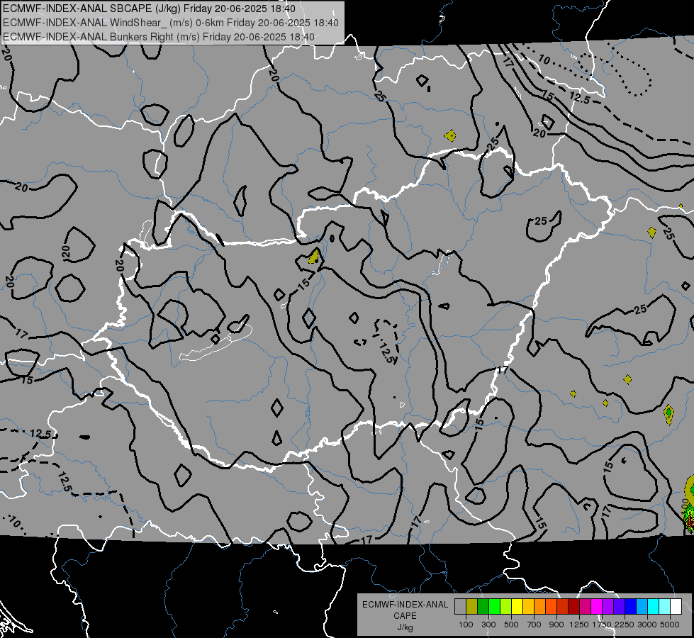This screenshot has width=694, height=638.
Task: Select the bright green legend swatch
Action: click(x=494, y=607)
